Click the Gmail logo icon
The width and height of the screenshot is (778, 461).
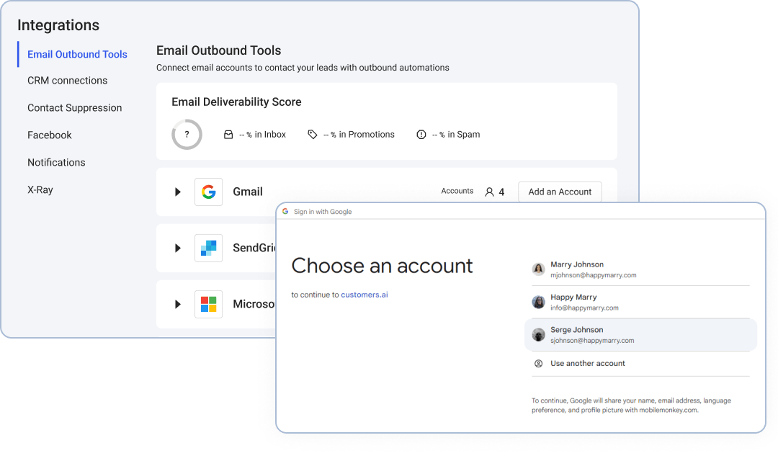tap(208, 192)
